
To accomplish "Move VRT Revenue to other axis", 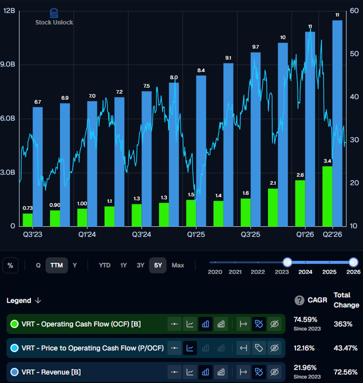I will coord(243,372).
